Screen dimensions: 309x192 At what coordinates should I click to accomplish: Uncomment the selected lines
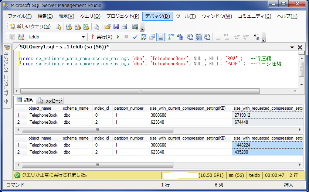tap(227, 37)
